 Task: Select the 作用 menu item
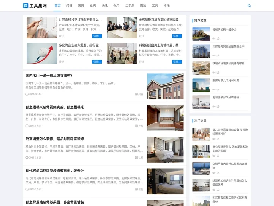(x=116, y=6)
